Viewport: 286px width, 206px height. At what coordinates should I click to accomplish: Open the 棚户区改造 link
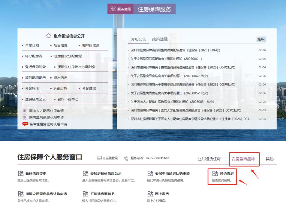point(91,45)
